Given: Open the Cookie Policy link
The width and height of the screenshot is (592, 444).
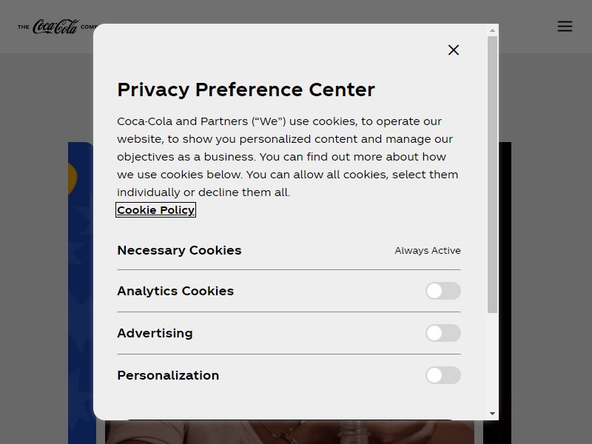Looking at the screenshot, I should pos(155,210).
